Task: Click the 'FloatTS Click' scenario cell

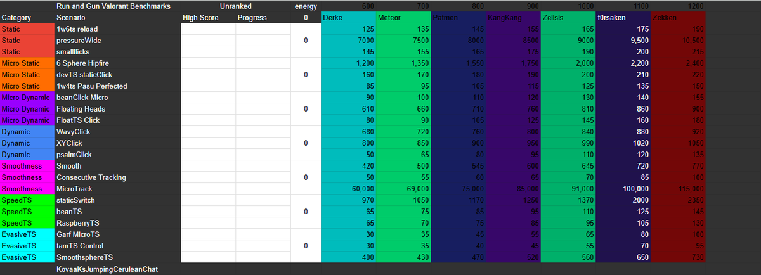Action: point(117,120)
